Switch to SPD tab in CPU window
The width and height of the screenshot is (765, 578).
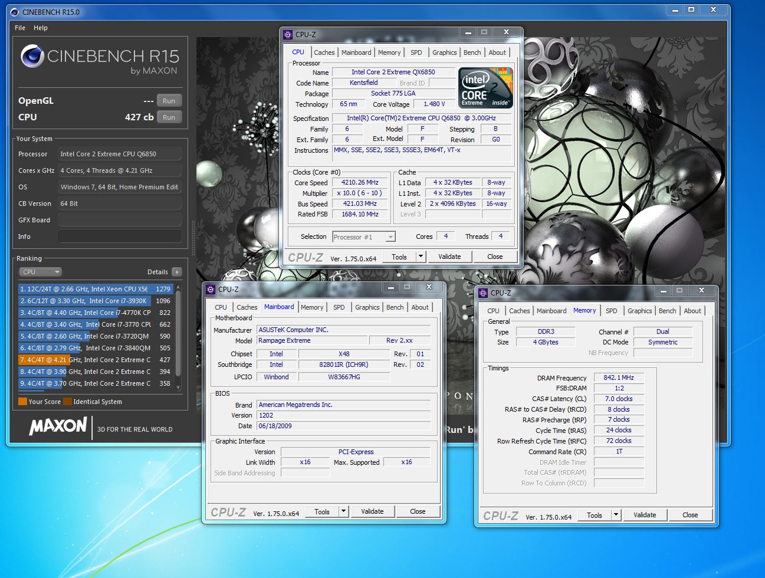coord(416,52)
